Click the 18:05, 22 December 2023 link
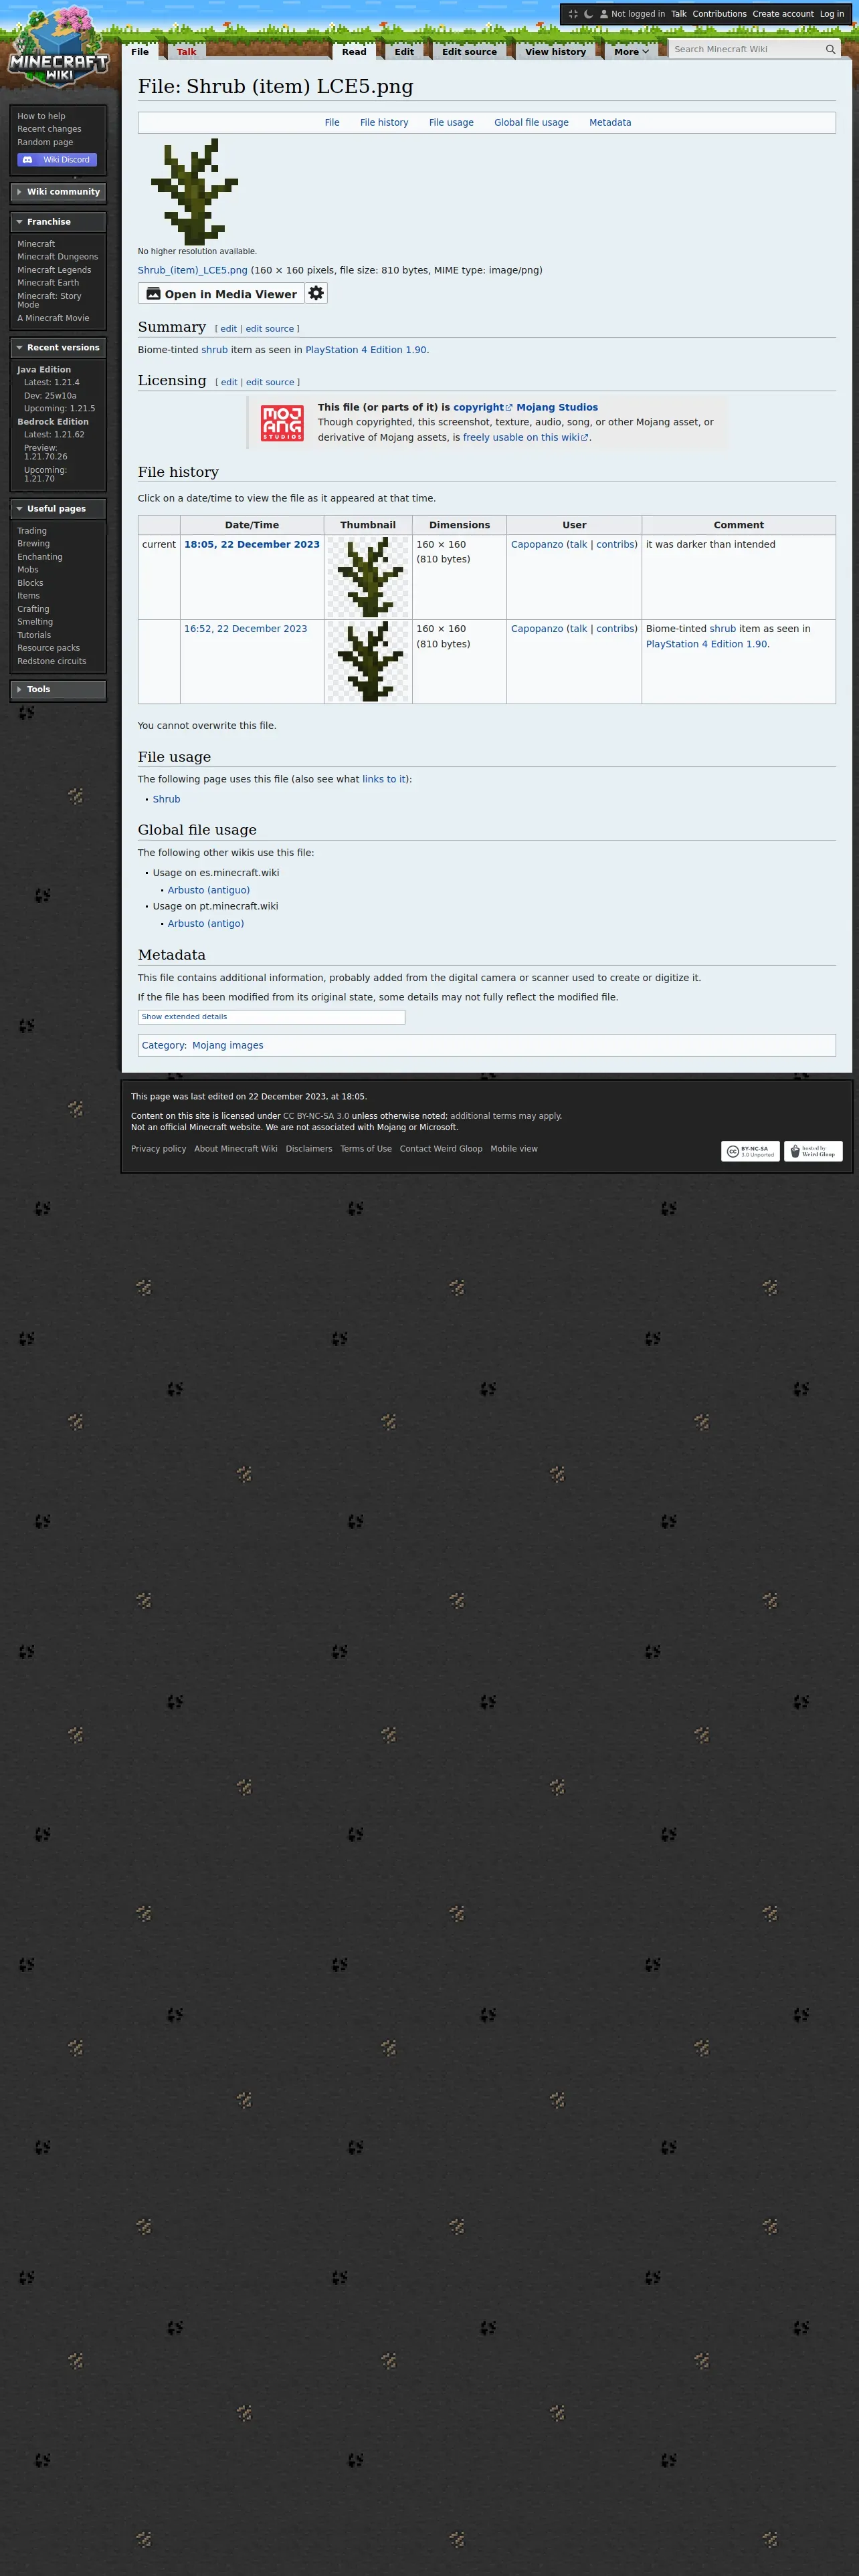The height and width of the screenshot is (2576, 859). (252, 544)
